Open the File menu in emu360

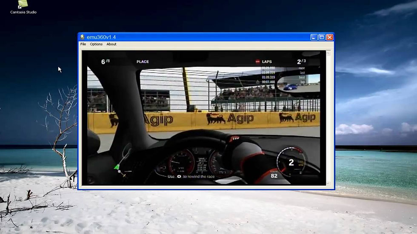pyautogui.click(x=83, y=44)
